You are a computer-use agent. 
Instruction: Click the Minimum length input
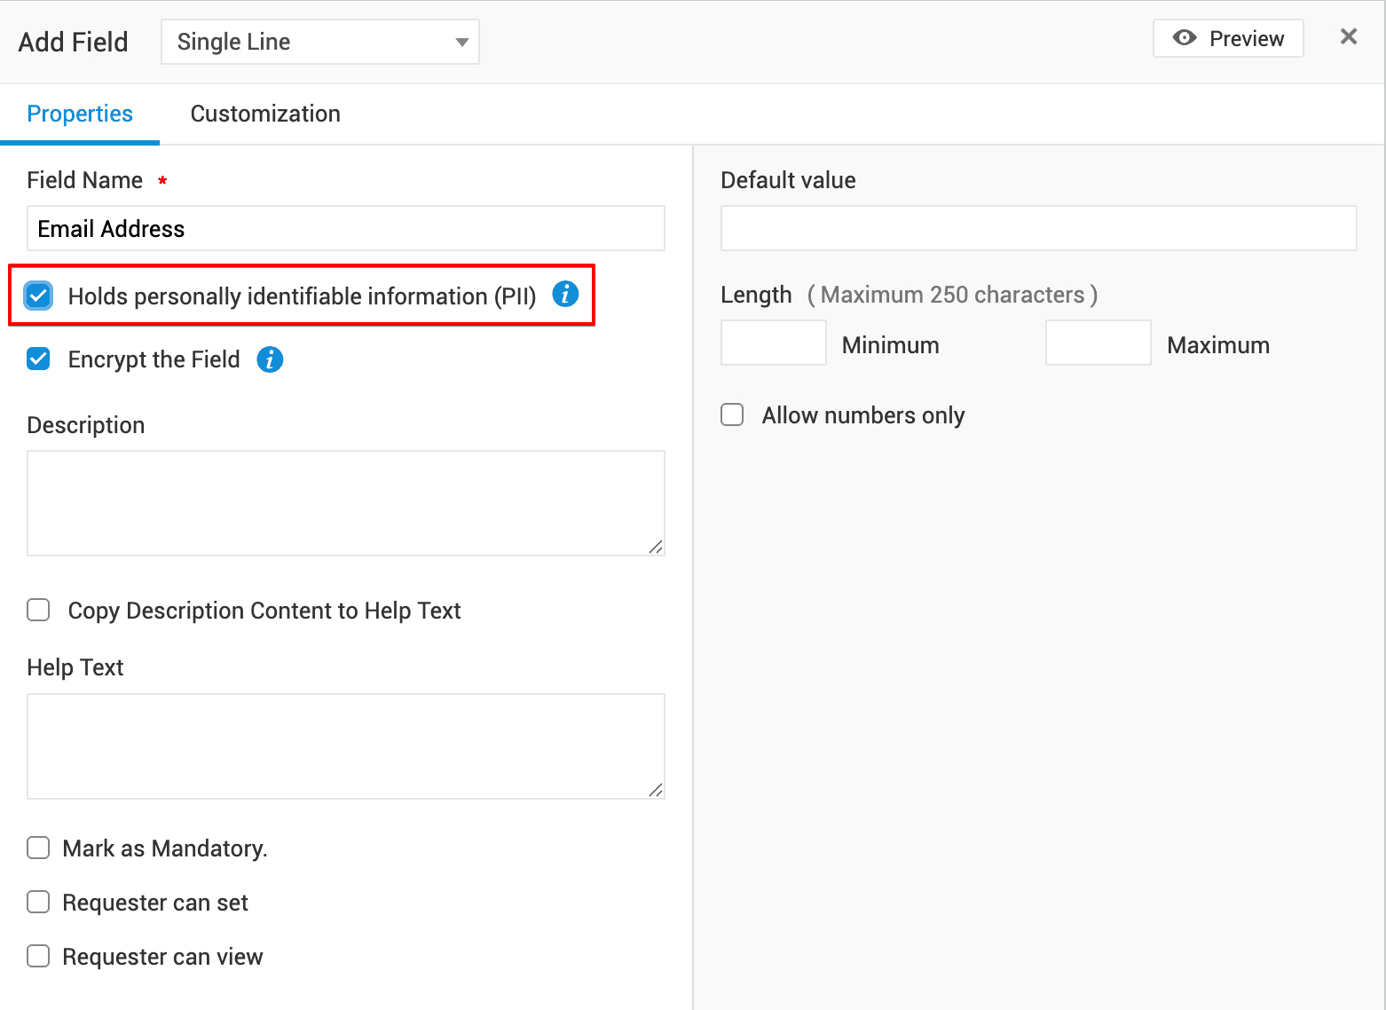(774, 343)
